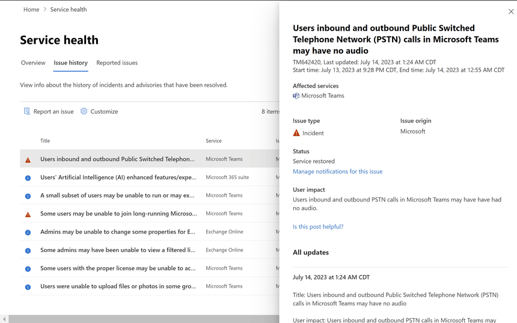The image size is (517, 323).
Task: Close the issue details panel
Action: pos(511,11)
